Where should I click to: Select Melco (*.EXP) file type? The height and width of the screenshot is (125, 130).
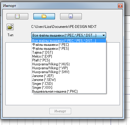pyautogui.click(x=69, y=56)
